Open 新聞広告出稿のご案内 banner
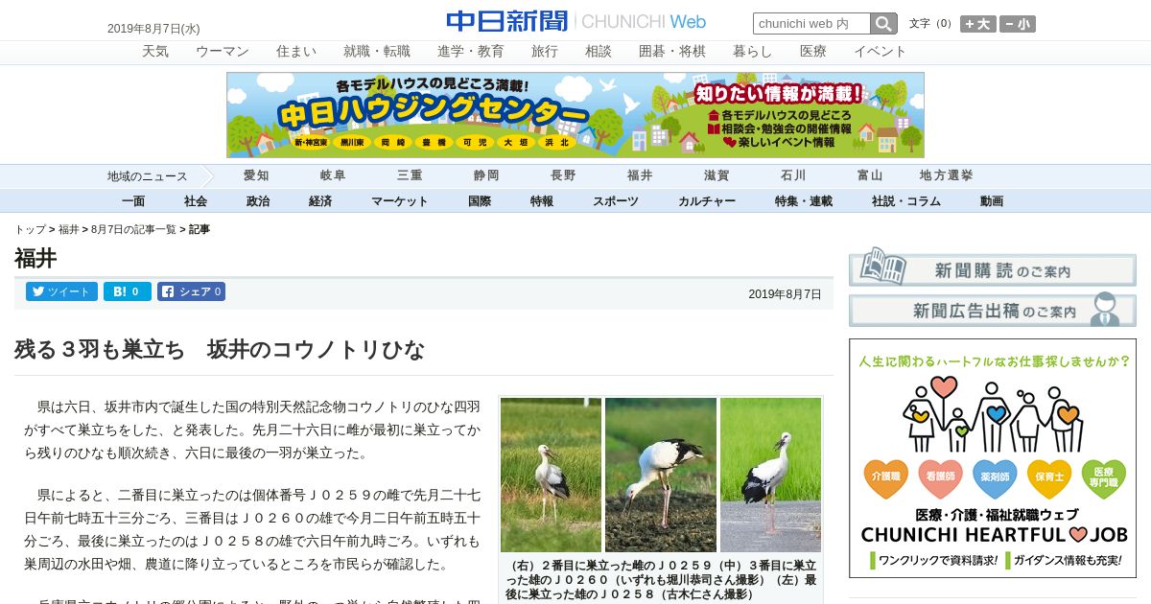Viewport: 1151px width, 604px height. click(x=992, y=310)
